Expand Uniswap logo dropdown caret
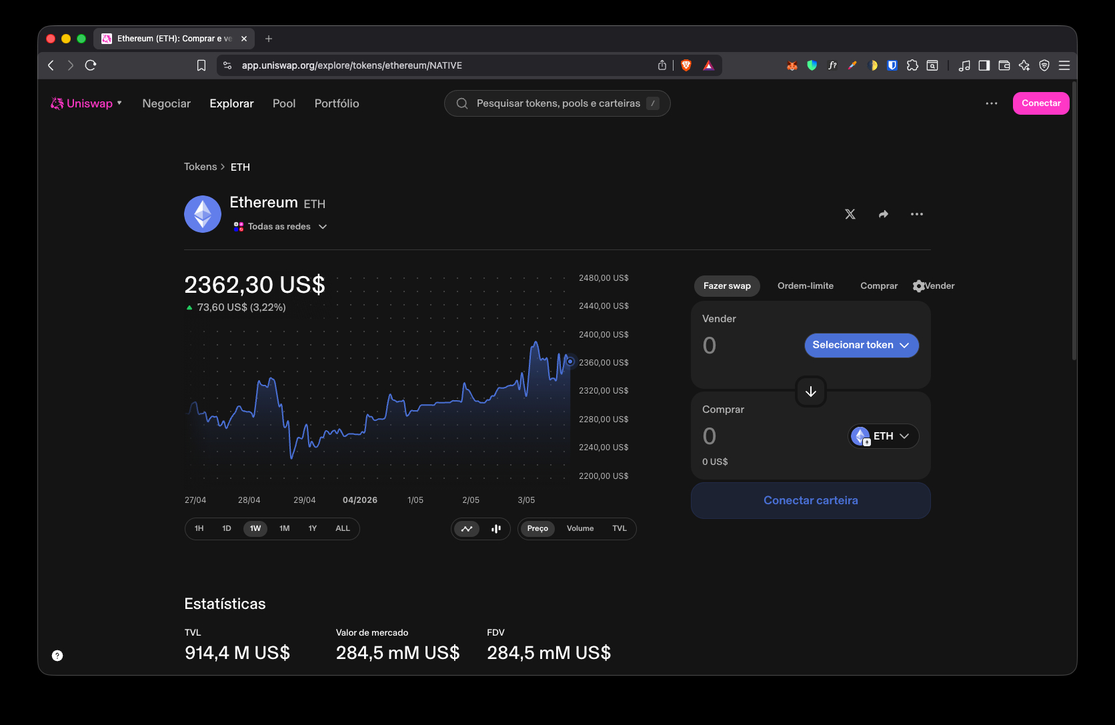 click(119, 103)
